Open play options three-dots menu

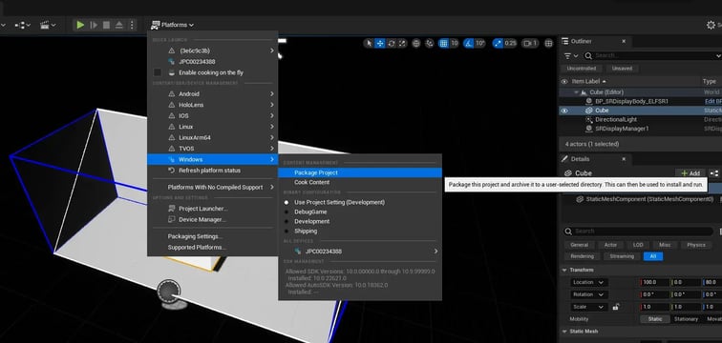[x=132, y=25]
